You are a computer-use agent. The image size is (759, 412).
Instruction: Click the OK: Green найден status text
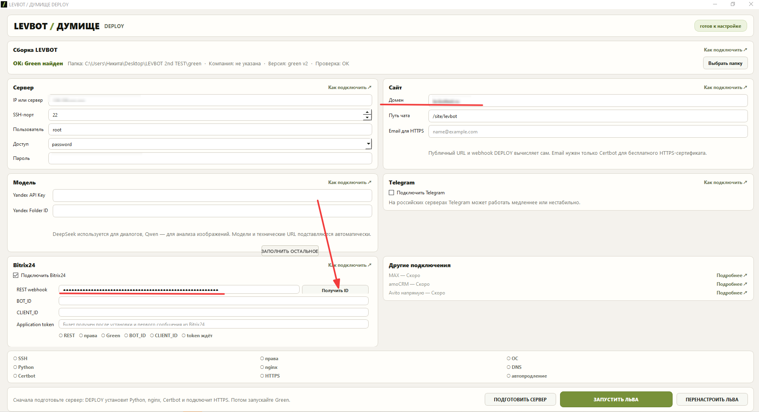pyautogui.click(x=38, y=63)
